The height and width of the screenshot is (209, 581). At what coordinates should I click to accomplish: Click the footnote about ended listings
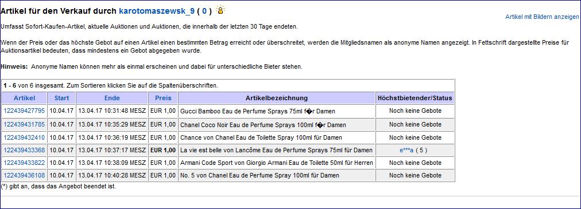click(x=59, y=187)
